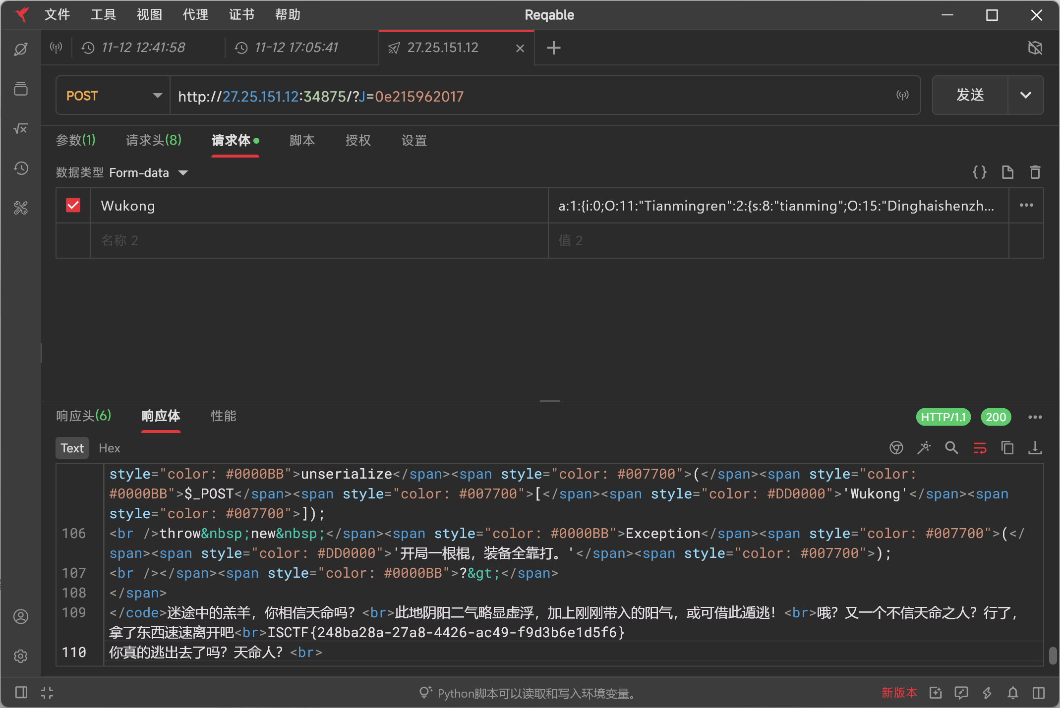Image resolution: width=1060 pixels, height=708 pixels.
Task: Click the curly braces format icon
Action: [x=979, y=172]
